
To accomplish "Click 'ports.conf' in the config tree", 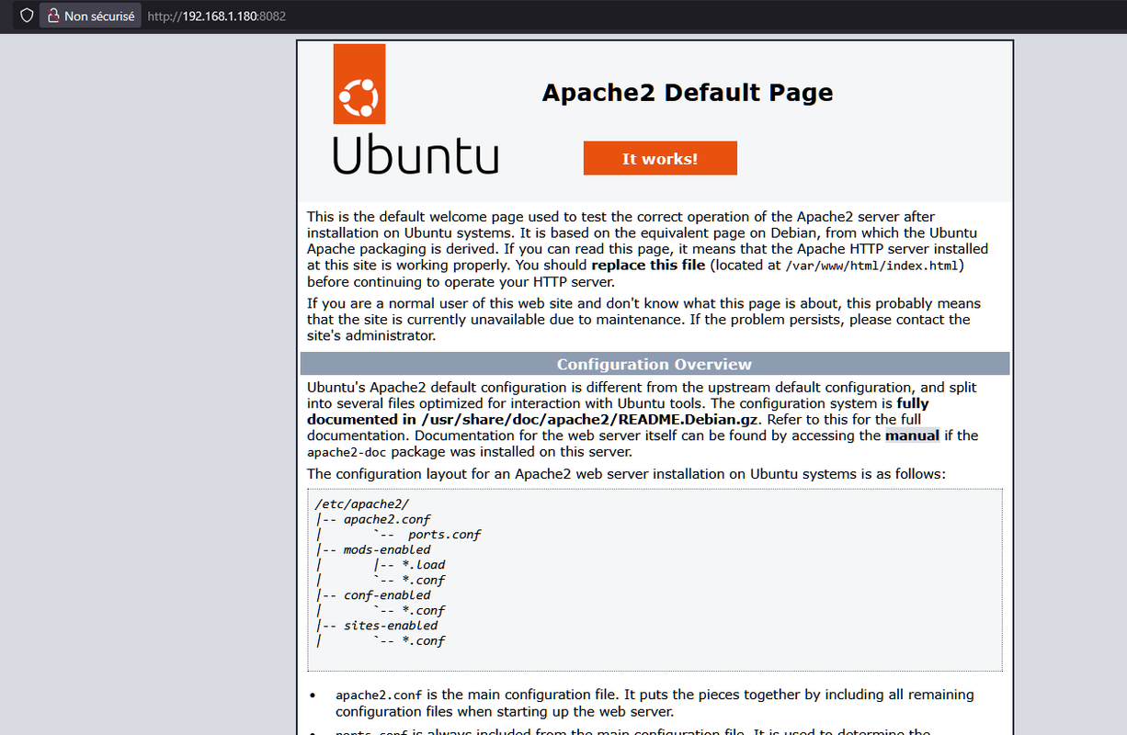I will (x=445, y=534).
